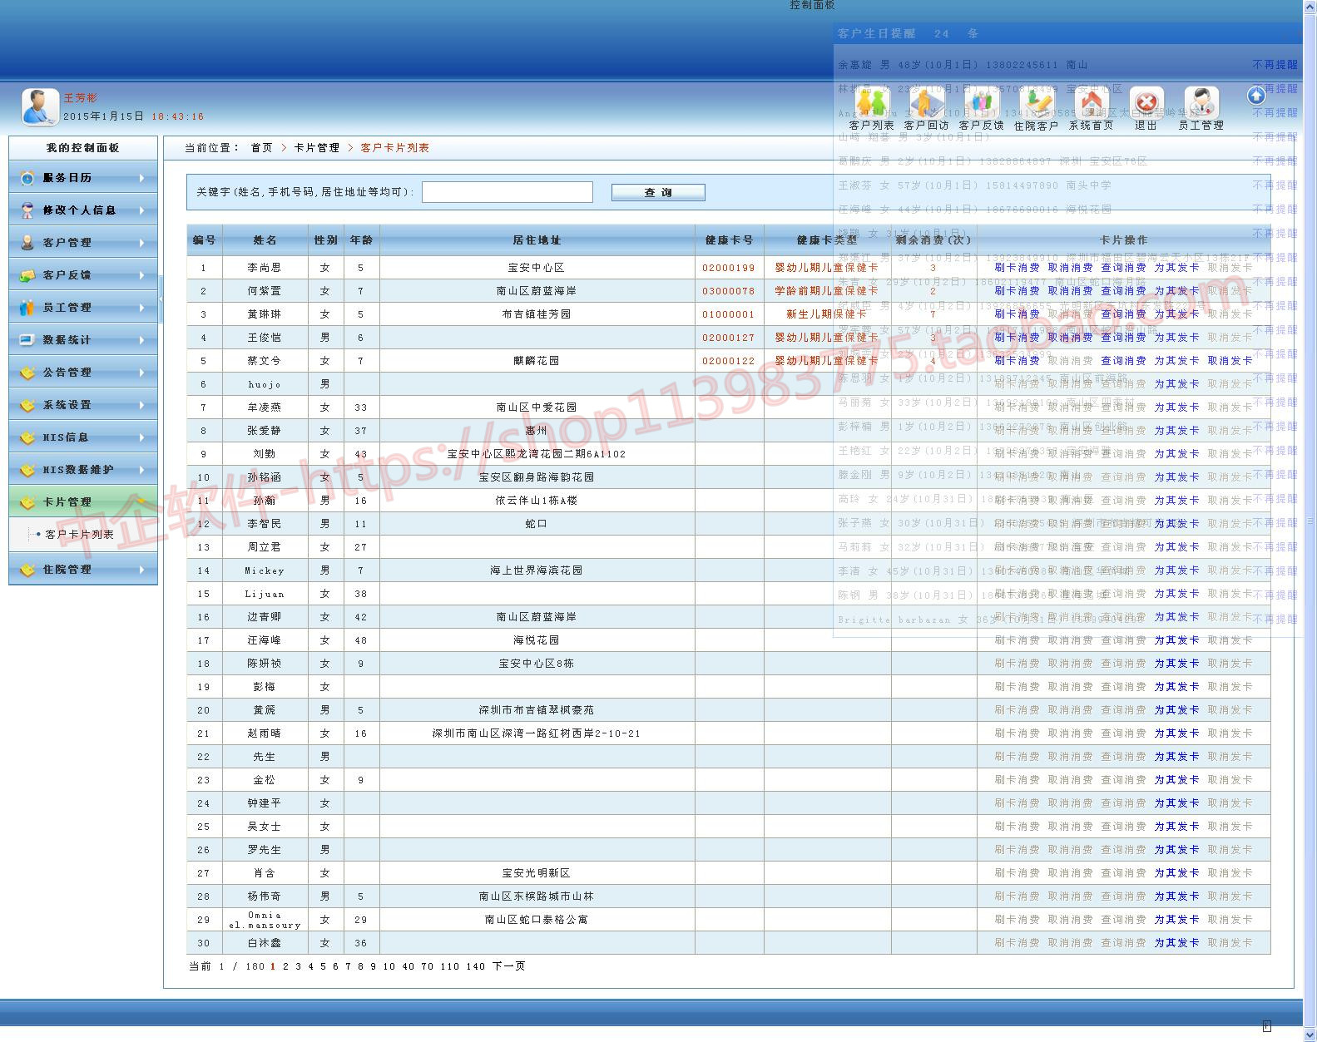Jump to page 140 in pagination
Viewport: 1317px width, 1042px height.
coord(476,966)
